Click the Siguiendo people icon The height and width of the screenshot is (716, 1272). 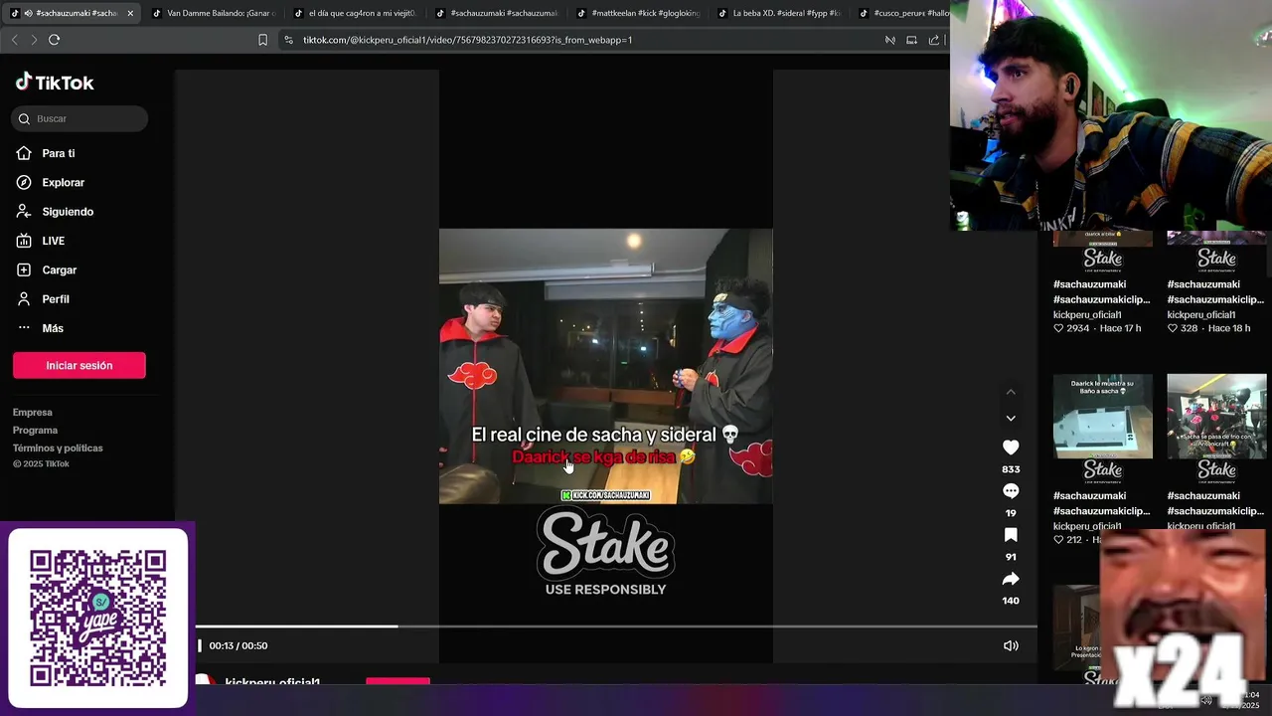[x=24, y=212]
